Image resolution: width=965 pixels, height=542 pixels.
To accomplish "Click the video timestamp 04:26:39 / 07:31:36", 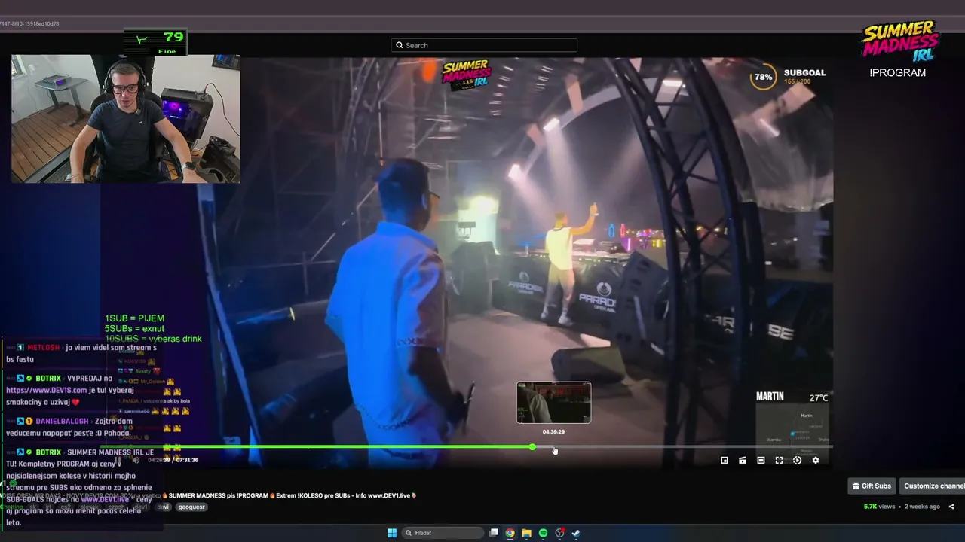I will [173, 460].
